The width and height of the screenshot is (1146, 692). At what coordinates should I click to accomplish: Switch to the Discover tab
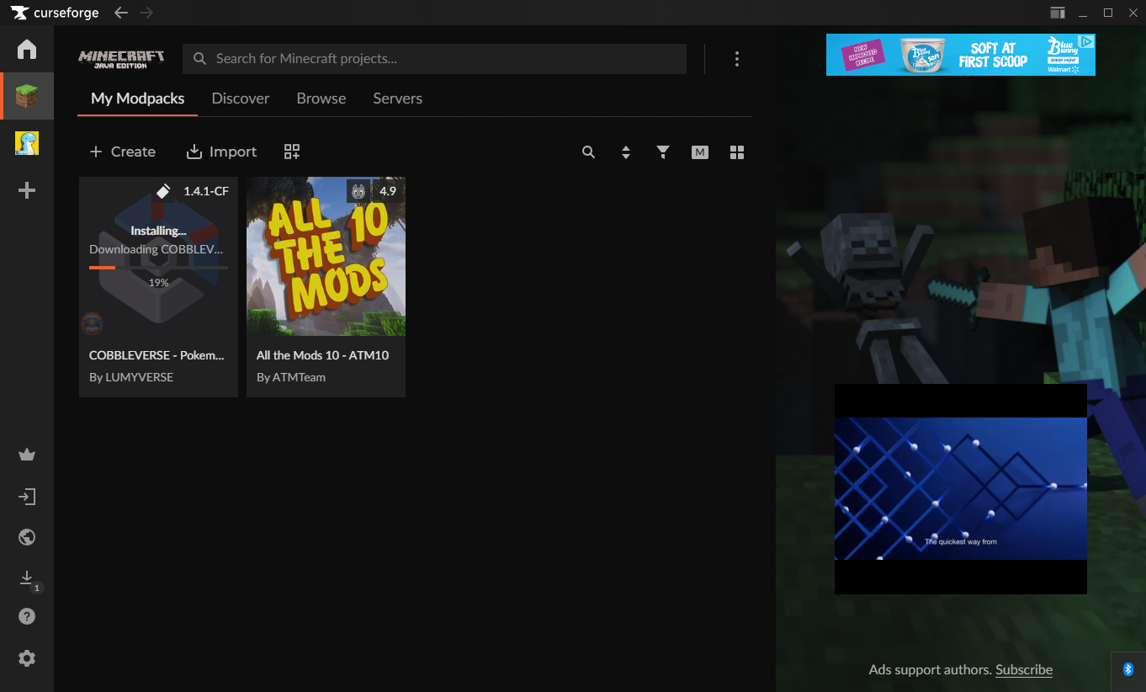[241, 98]
